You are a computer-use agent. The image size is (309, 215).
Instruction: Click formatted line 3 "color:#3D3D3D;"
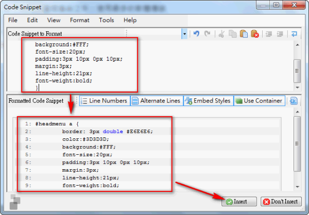click(85, 139)
